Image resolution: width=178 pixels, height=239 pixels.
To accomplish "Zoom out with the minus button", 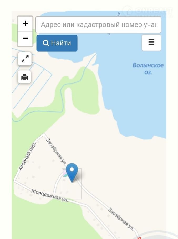I will tap(25, 39).
